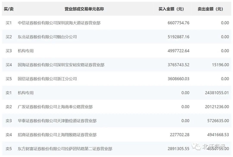The width and height of the screenshot is (233, 157).
Task: Click 招商证券股份有限公司上海翔殷路证券营业部 name
Action: pos(57,135)
